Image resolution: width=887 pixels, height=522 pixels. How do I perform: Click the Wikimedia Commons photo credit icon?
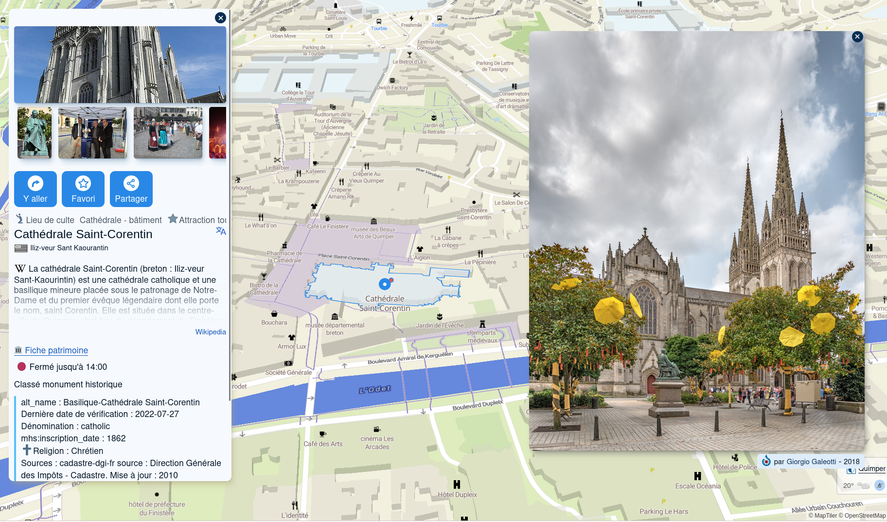pos(766,461)
